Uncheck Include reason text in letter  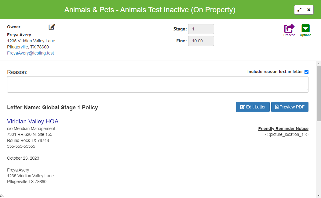click(306, 72)
